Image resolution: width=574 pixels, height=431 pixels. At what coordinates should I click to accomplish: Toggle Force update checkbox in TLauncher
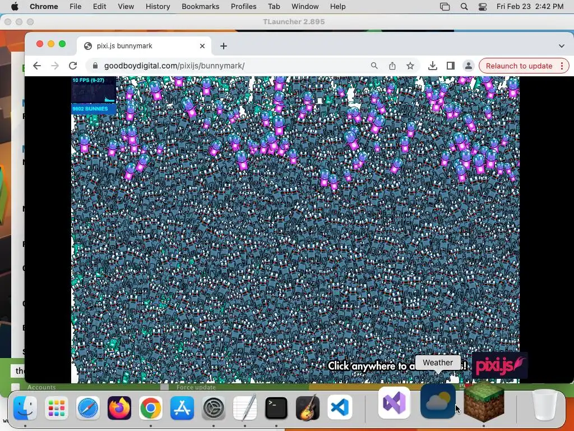[x=164, y=387]
